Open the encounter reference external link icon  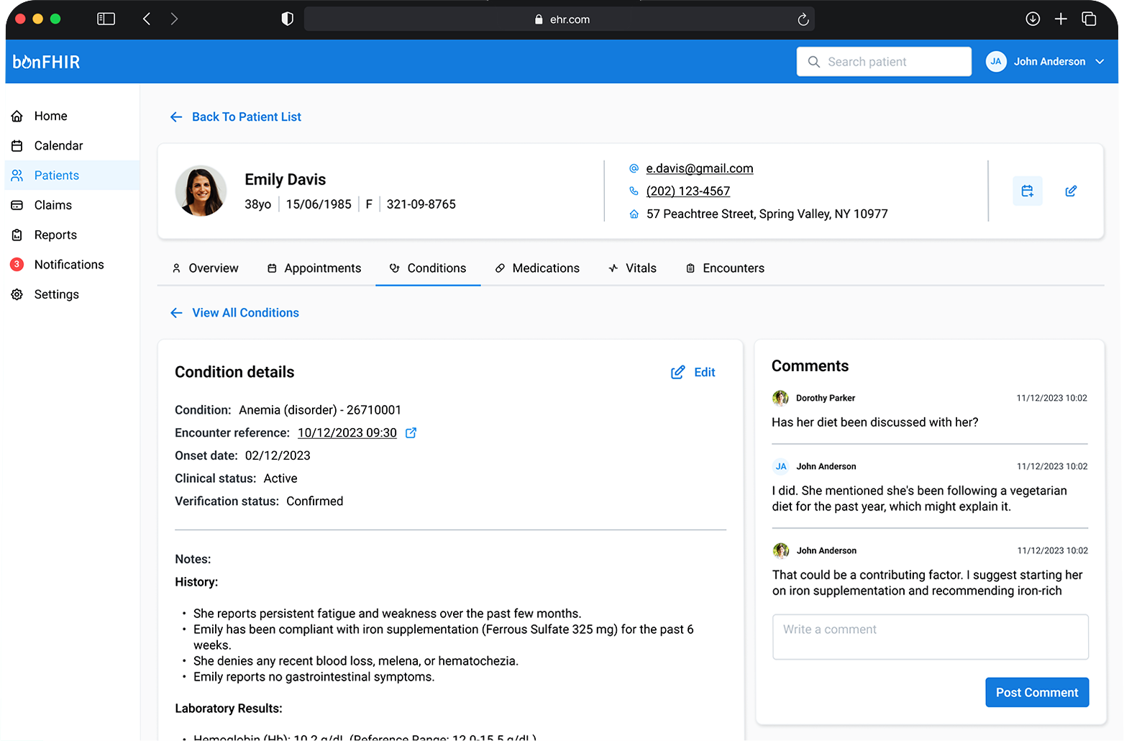(411, 432)
